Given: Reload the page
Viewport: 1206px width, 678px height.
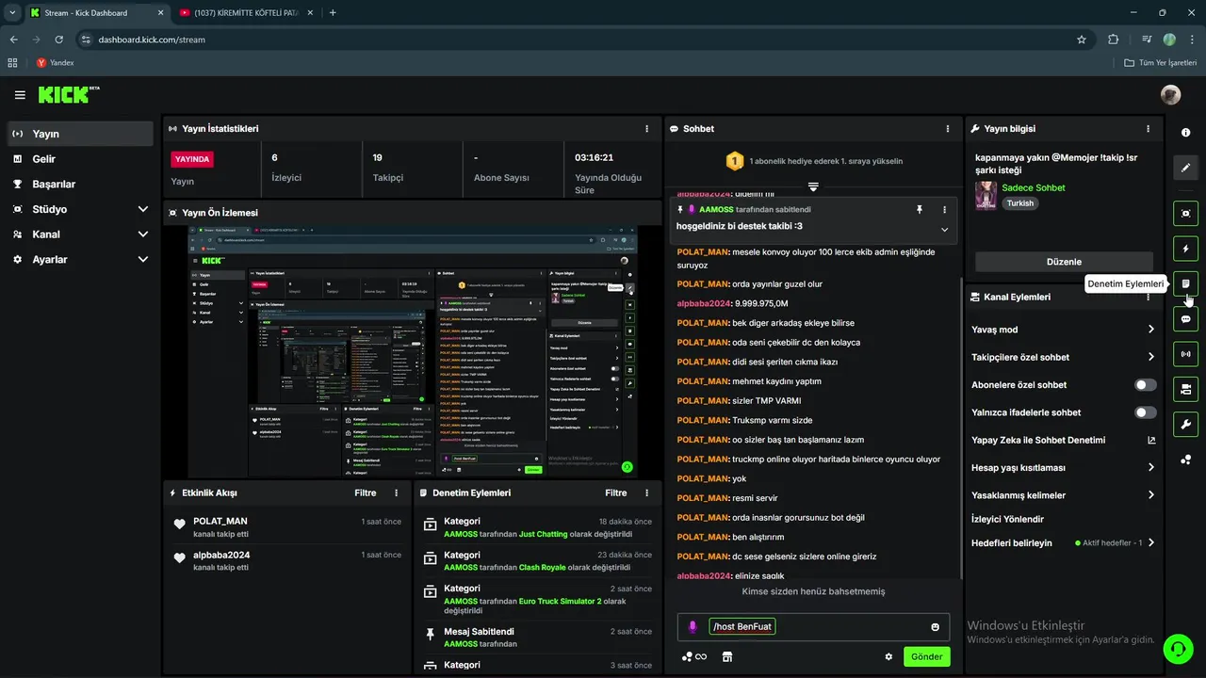Looking at the screenshot, I should [59, 40].
